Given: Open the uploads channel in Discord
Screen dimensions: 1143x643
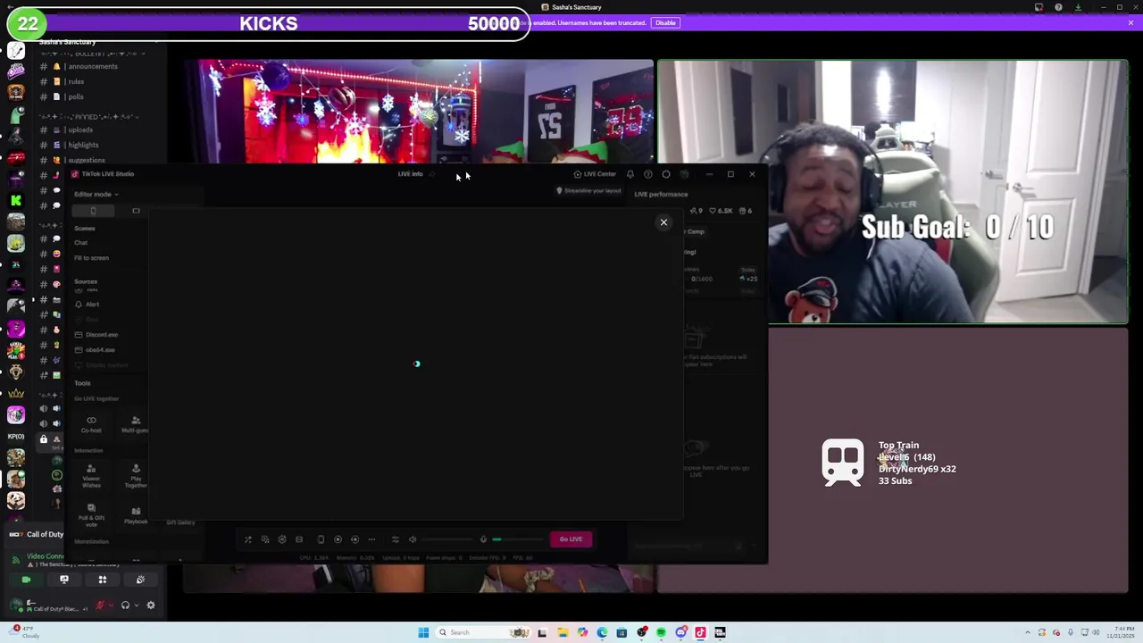Looking at the screenshot, I should pos(80,129).
